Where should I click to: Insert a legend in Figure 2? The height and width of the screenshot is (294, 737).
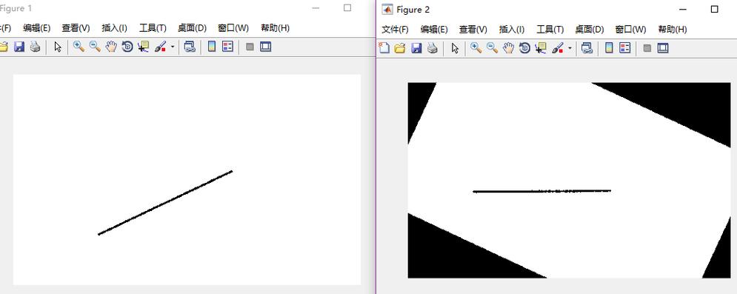tap(625, 48)
